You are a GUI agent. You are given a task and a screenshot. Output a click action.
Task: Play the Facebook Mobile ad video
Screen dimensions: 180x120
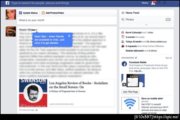pyautogui.click(x=133, y=80)
